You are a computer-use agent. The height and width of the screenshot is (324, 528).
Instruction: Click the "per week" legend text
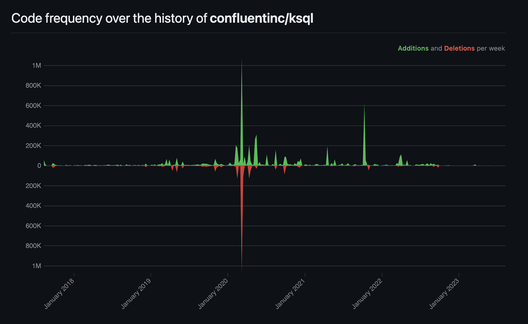pos(491,48)
